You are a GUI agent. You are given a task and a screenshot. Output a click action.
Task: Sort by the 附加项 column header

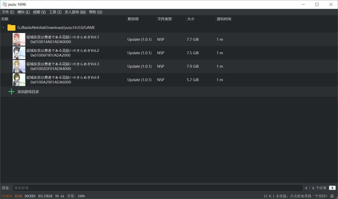[141, 19]
